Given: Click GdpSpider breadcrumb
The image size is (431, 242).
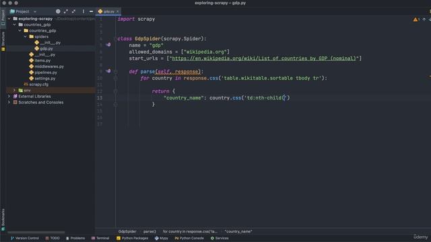Looking at the screenshot, I should coord(127,231).
